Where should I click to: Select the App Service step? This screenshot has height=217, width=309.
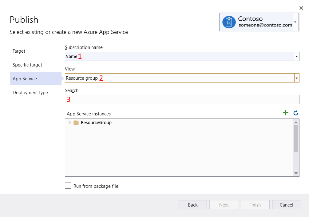coord(25,79)
